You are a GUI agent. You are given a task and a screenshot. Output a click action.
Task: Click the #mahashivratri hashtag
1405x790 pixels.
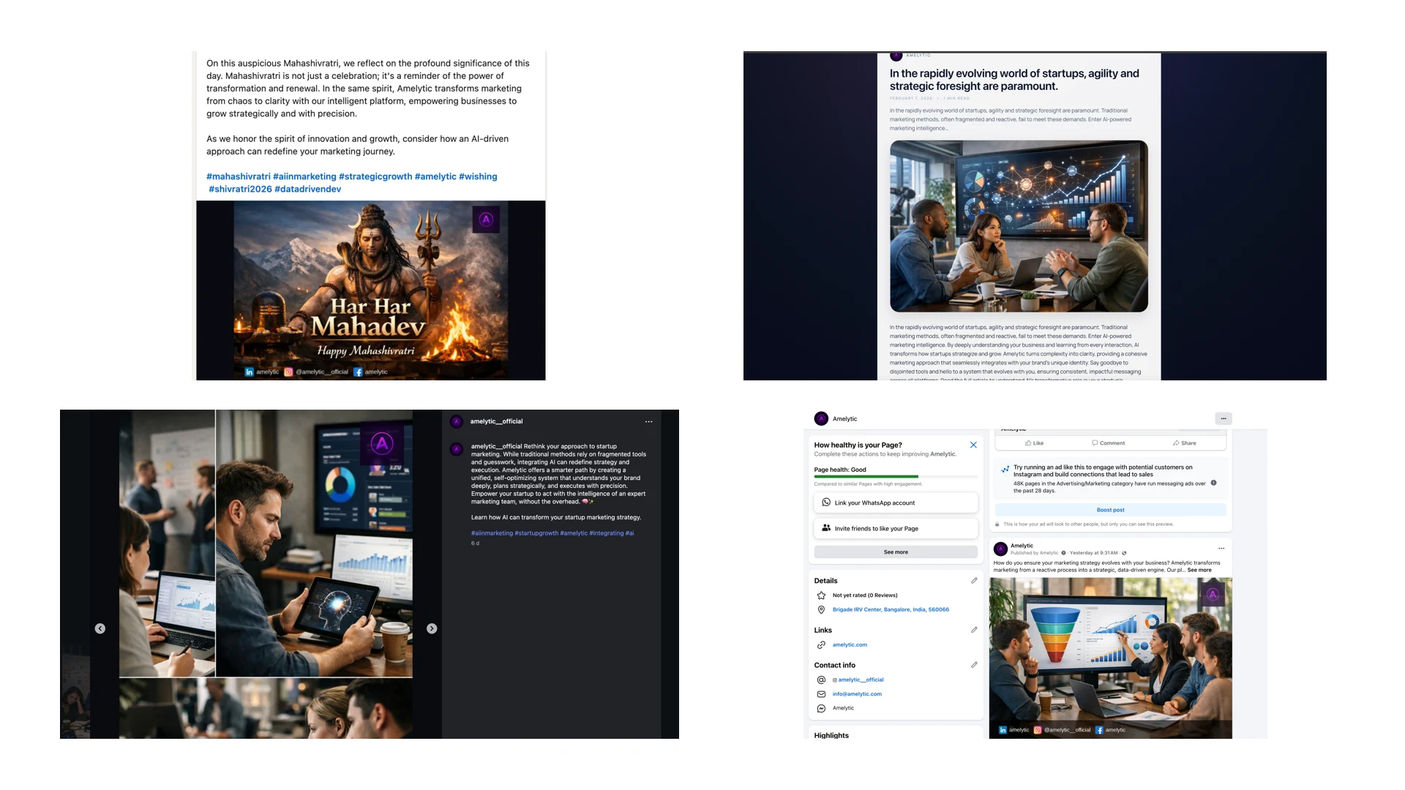click(238, 176)
